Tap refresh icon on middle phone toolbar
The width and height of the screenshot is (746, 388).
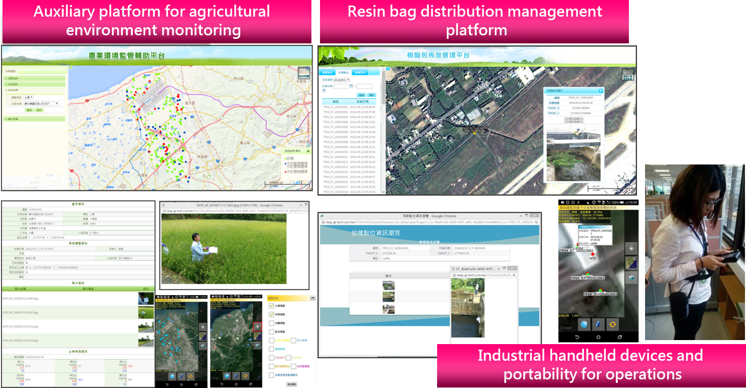click(245, 376)
